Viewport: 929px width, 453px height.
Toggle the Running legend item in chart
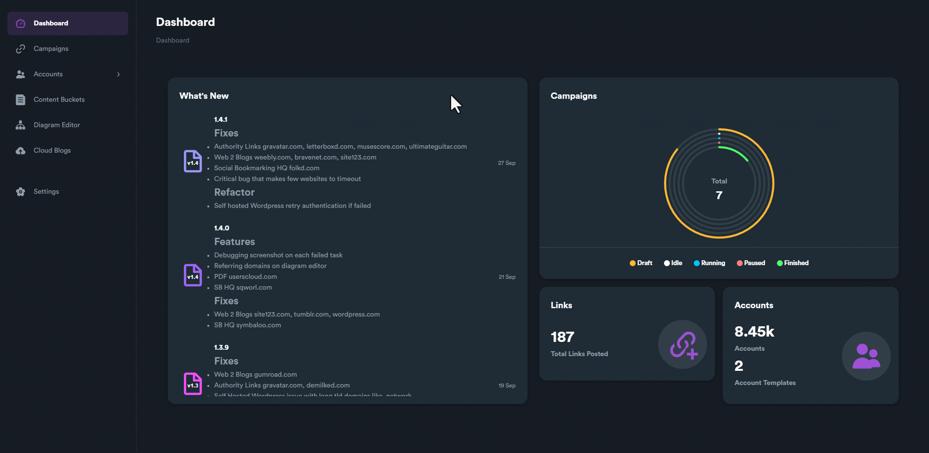point(709,263)
